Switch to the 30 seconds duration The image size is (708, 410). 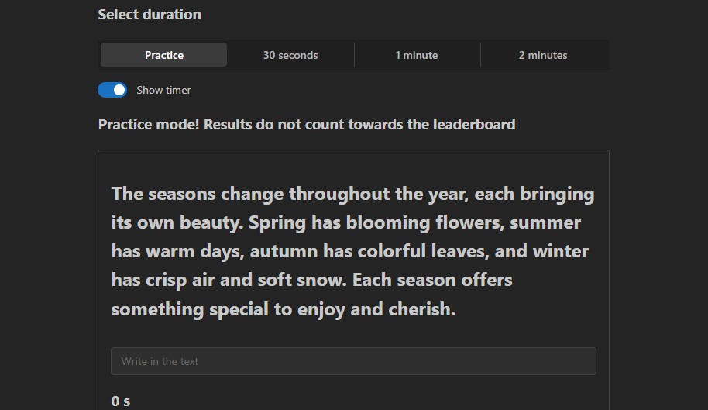pyautogui.click(x=290, y=55)
